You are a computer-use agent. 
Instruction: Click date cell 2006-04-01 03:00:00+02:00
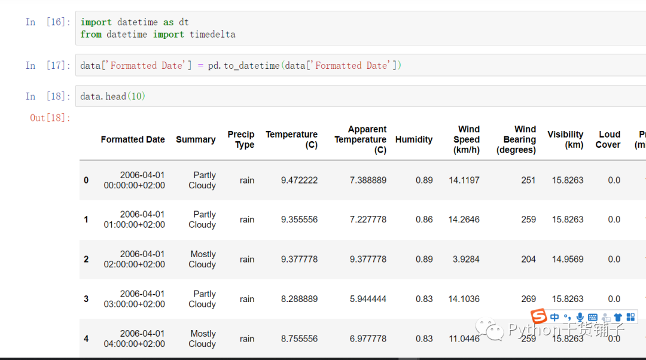tap(135, 298)
